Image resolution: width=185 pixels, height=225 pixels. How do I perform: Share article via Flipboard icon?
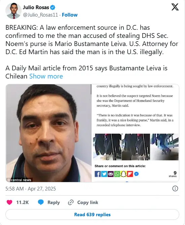tap(130, 174)
